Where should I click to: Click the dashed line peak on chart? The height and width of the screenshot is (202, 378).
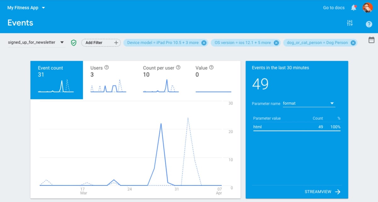point(188,118)
